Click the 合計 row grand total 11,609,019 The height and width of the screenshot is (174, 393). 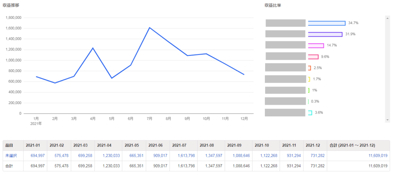378,166
